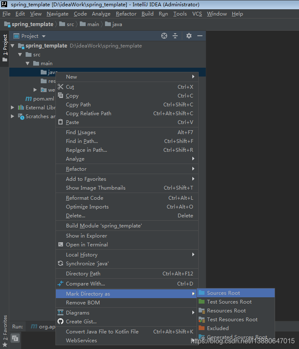Screen dimensions: 299x349
Task: Select pom.xml in project tree
Action: point(44,98)
